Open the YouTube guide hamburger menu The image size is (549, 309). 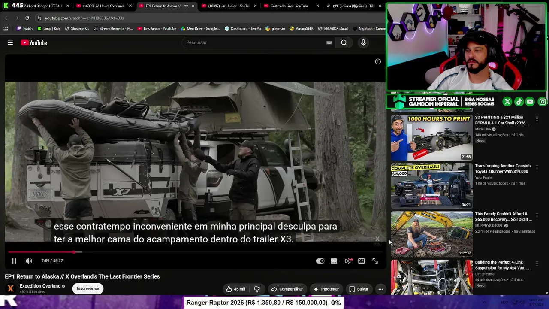pyautogui.click(x=10, y=42)
